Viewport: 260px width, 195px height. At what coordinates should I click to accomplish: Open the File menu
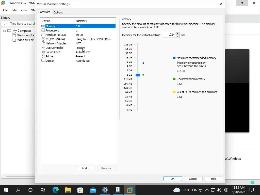point(5,10)
